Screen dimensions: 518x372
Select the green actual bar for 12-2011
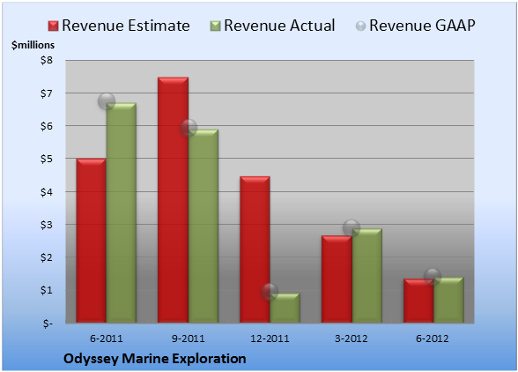click(x=285, y=308)
